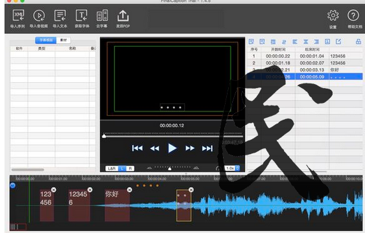Select the yellow-outlined subtitle clip on timeline
Screen dimensions: 365x233
[x=183, y=206]
